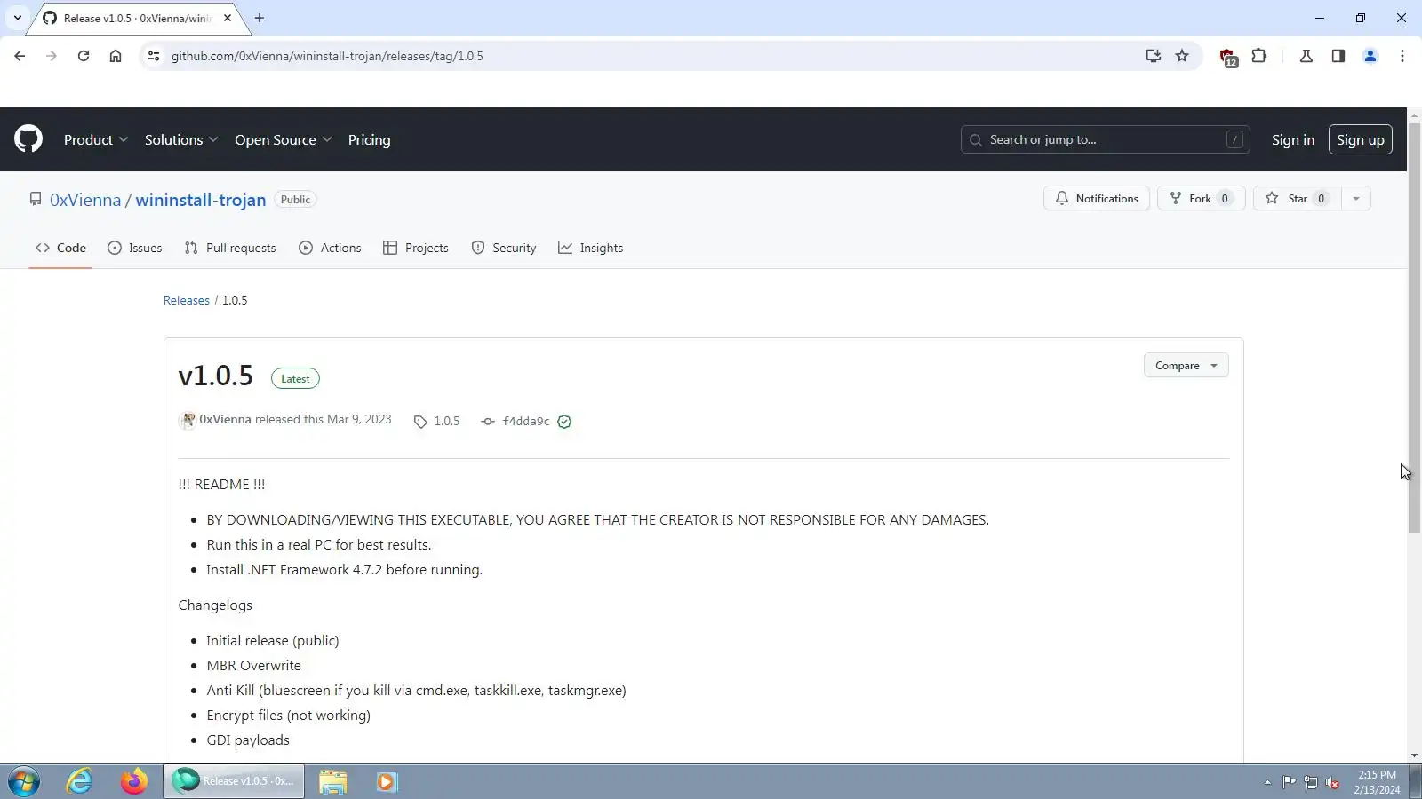Open the Action Center flag icon
Screen dimensions: 1422x799
1289,782
